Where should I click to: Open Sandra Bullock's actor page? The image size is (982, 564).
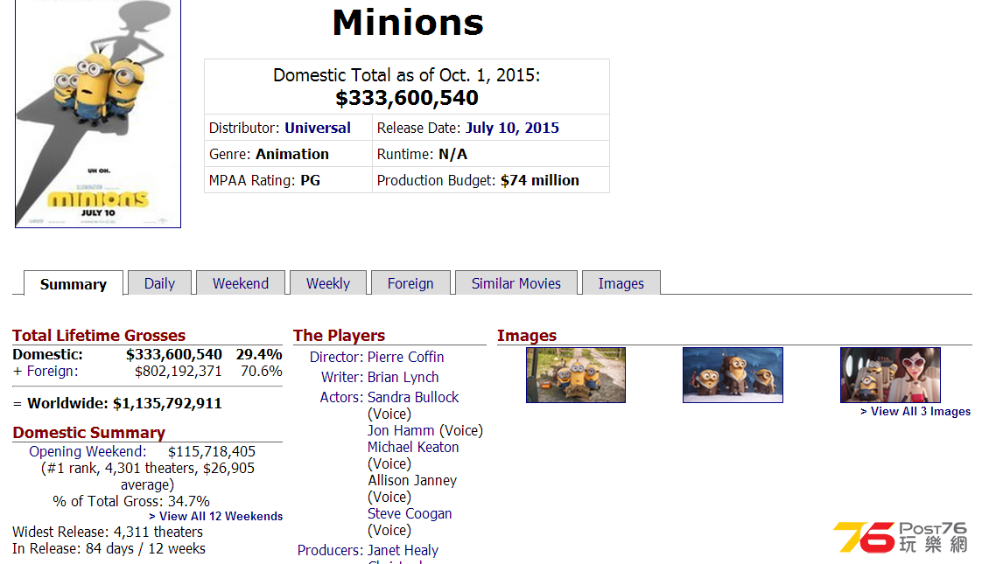point(413,398)
